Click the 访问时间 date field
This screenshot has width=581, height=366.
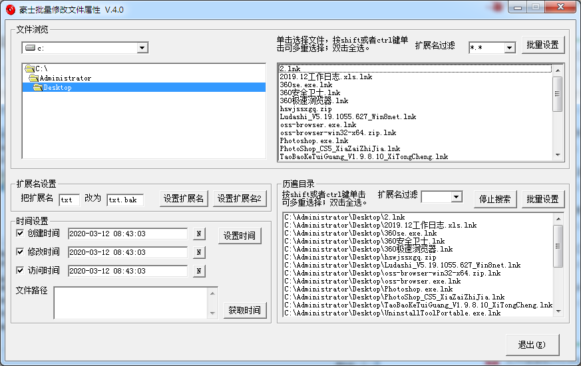click(x=128, y=271)
